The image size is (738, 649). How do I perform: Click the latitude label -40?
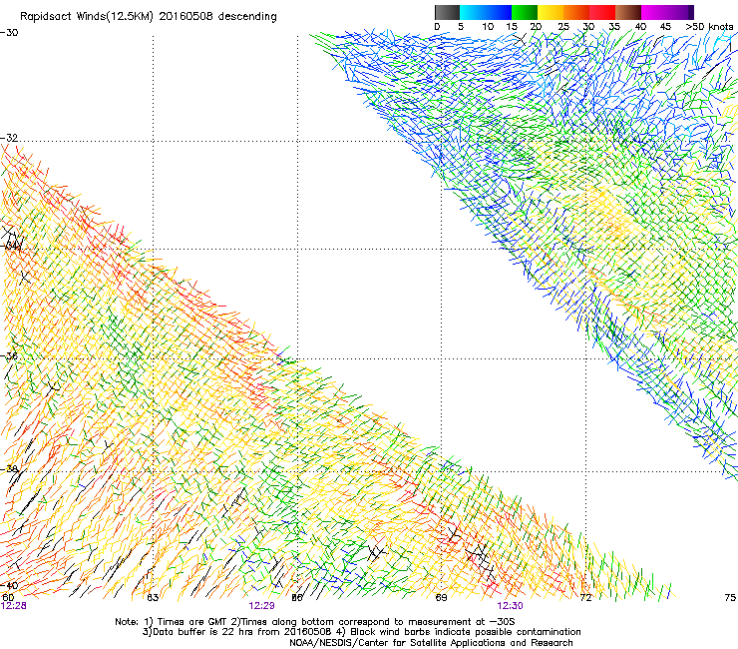pyautogui.click(x=9, y=586)
